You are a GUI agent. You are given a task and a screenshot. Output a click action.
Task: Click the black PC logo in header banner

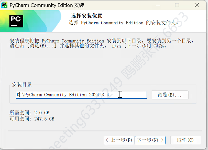pyautogui.click(x=16, y=21)
